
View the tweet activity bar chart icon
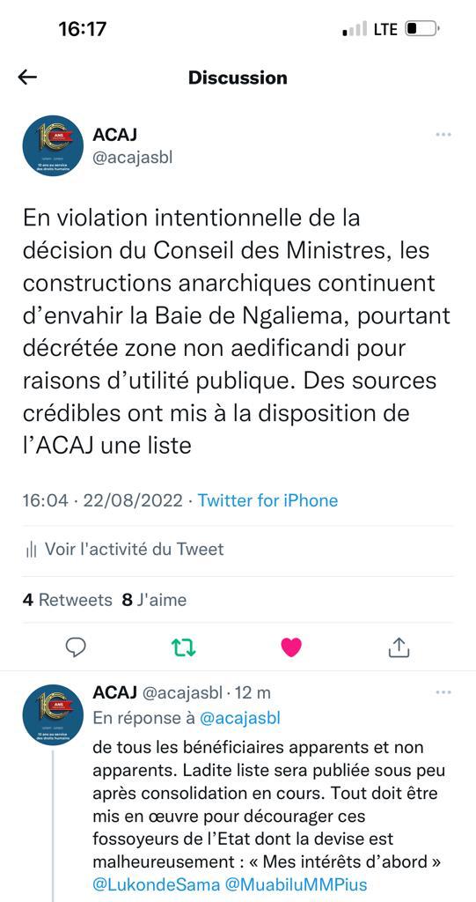(31, 550)
